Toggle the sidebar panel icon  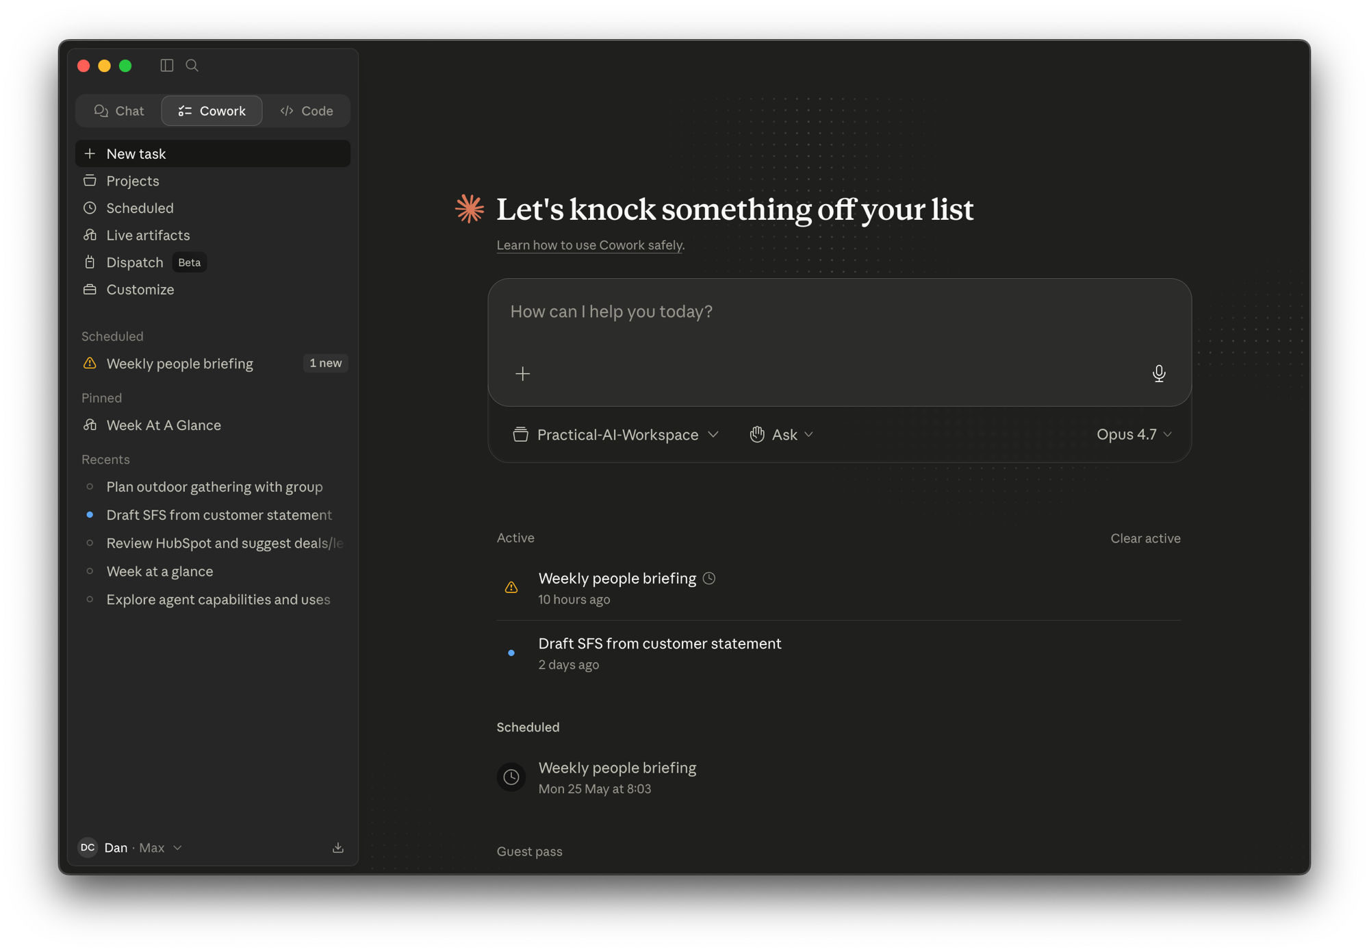[166, 66]
